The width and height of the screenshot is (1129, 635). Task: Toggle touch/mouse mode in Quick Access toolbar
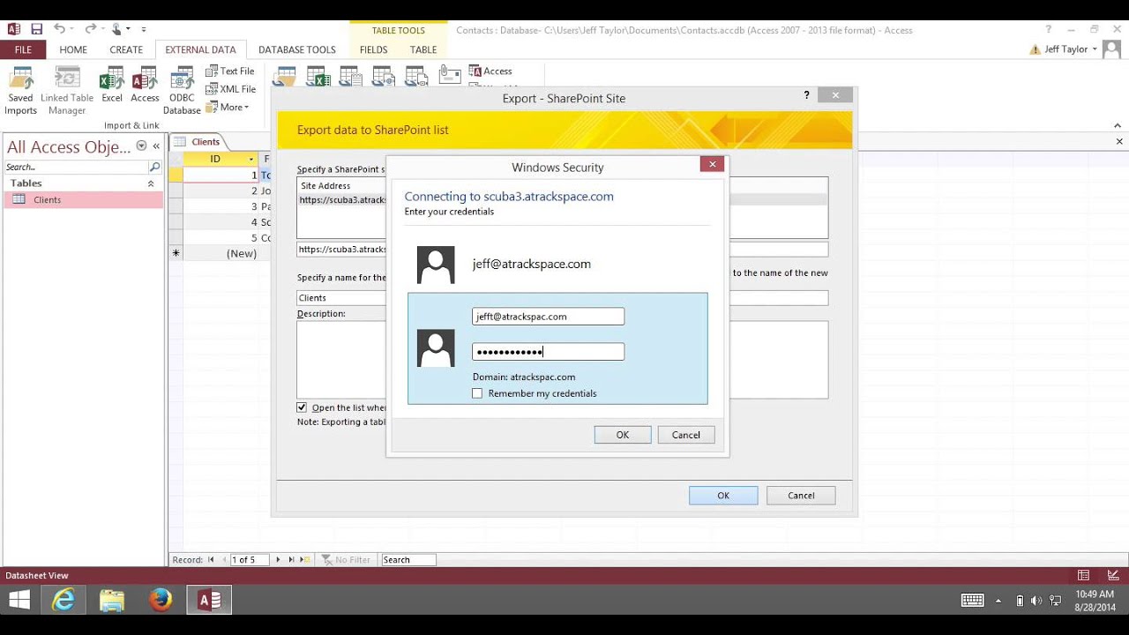(117, 29)
